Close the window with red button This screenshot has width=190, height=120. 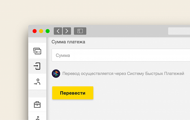(35, 31)
